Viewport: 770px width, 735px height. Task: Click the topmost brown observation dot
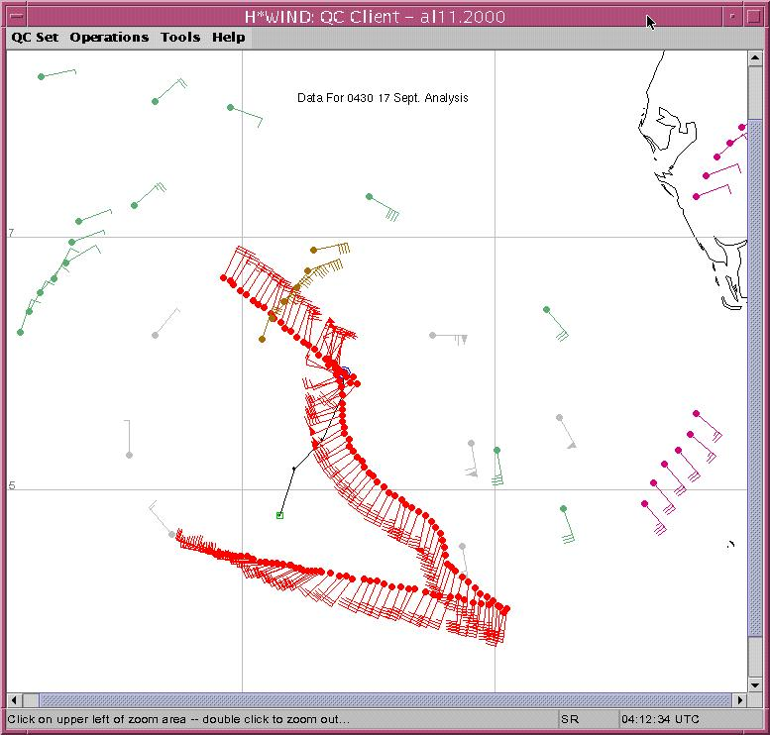click(313, 251)
